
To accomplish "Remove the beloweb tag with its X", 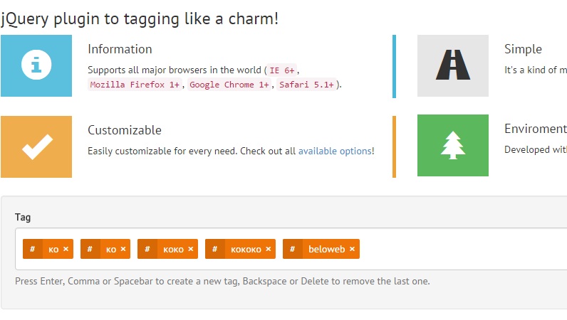I will [353, 249].
